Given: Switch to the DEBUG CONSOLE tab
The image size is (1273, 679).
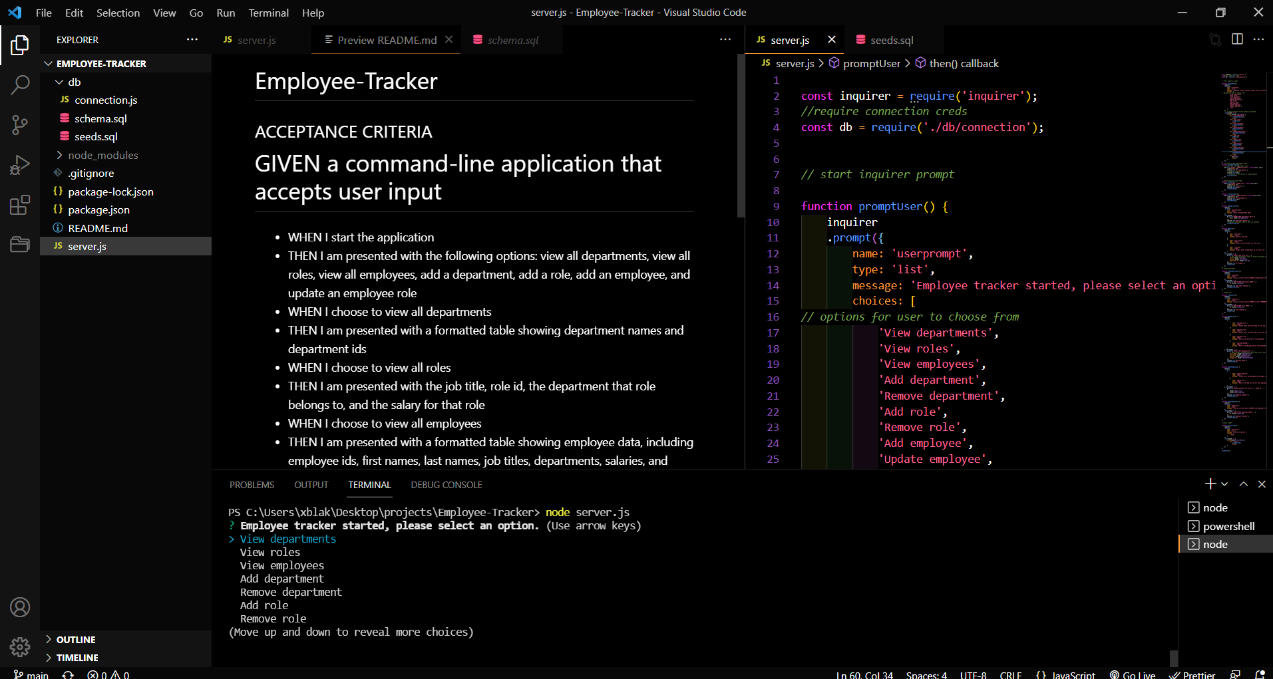Looking at the screenshot, I should pyautogui.click(x=447, y=485).
